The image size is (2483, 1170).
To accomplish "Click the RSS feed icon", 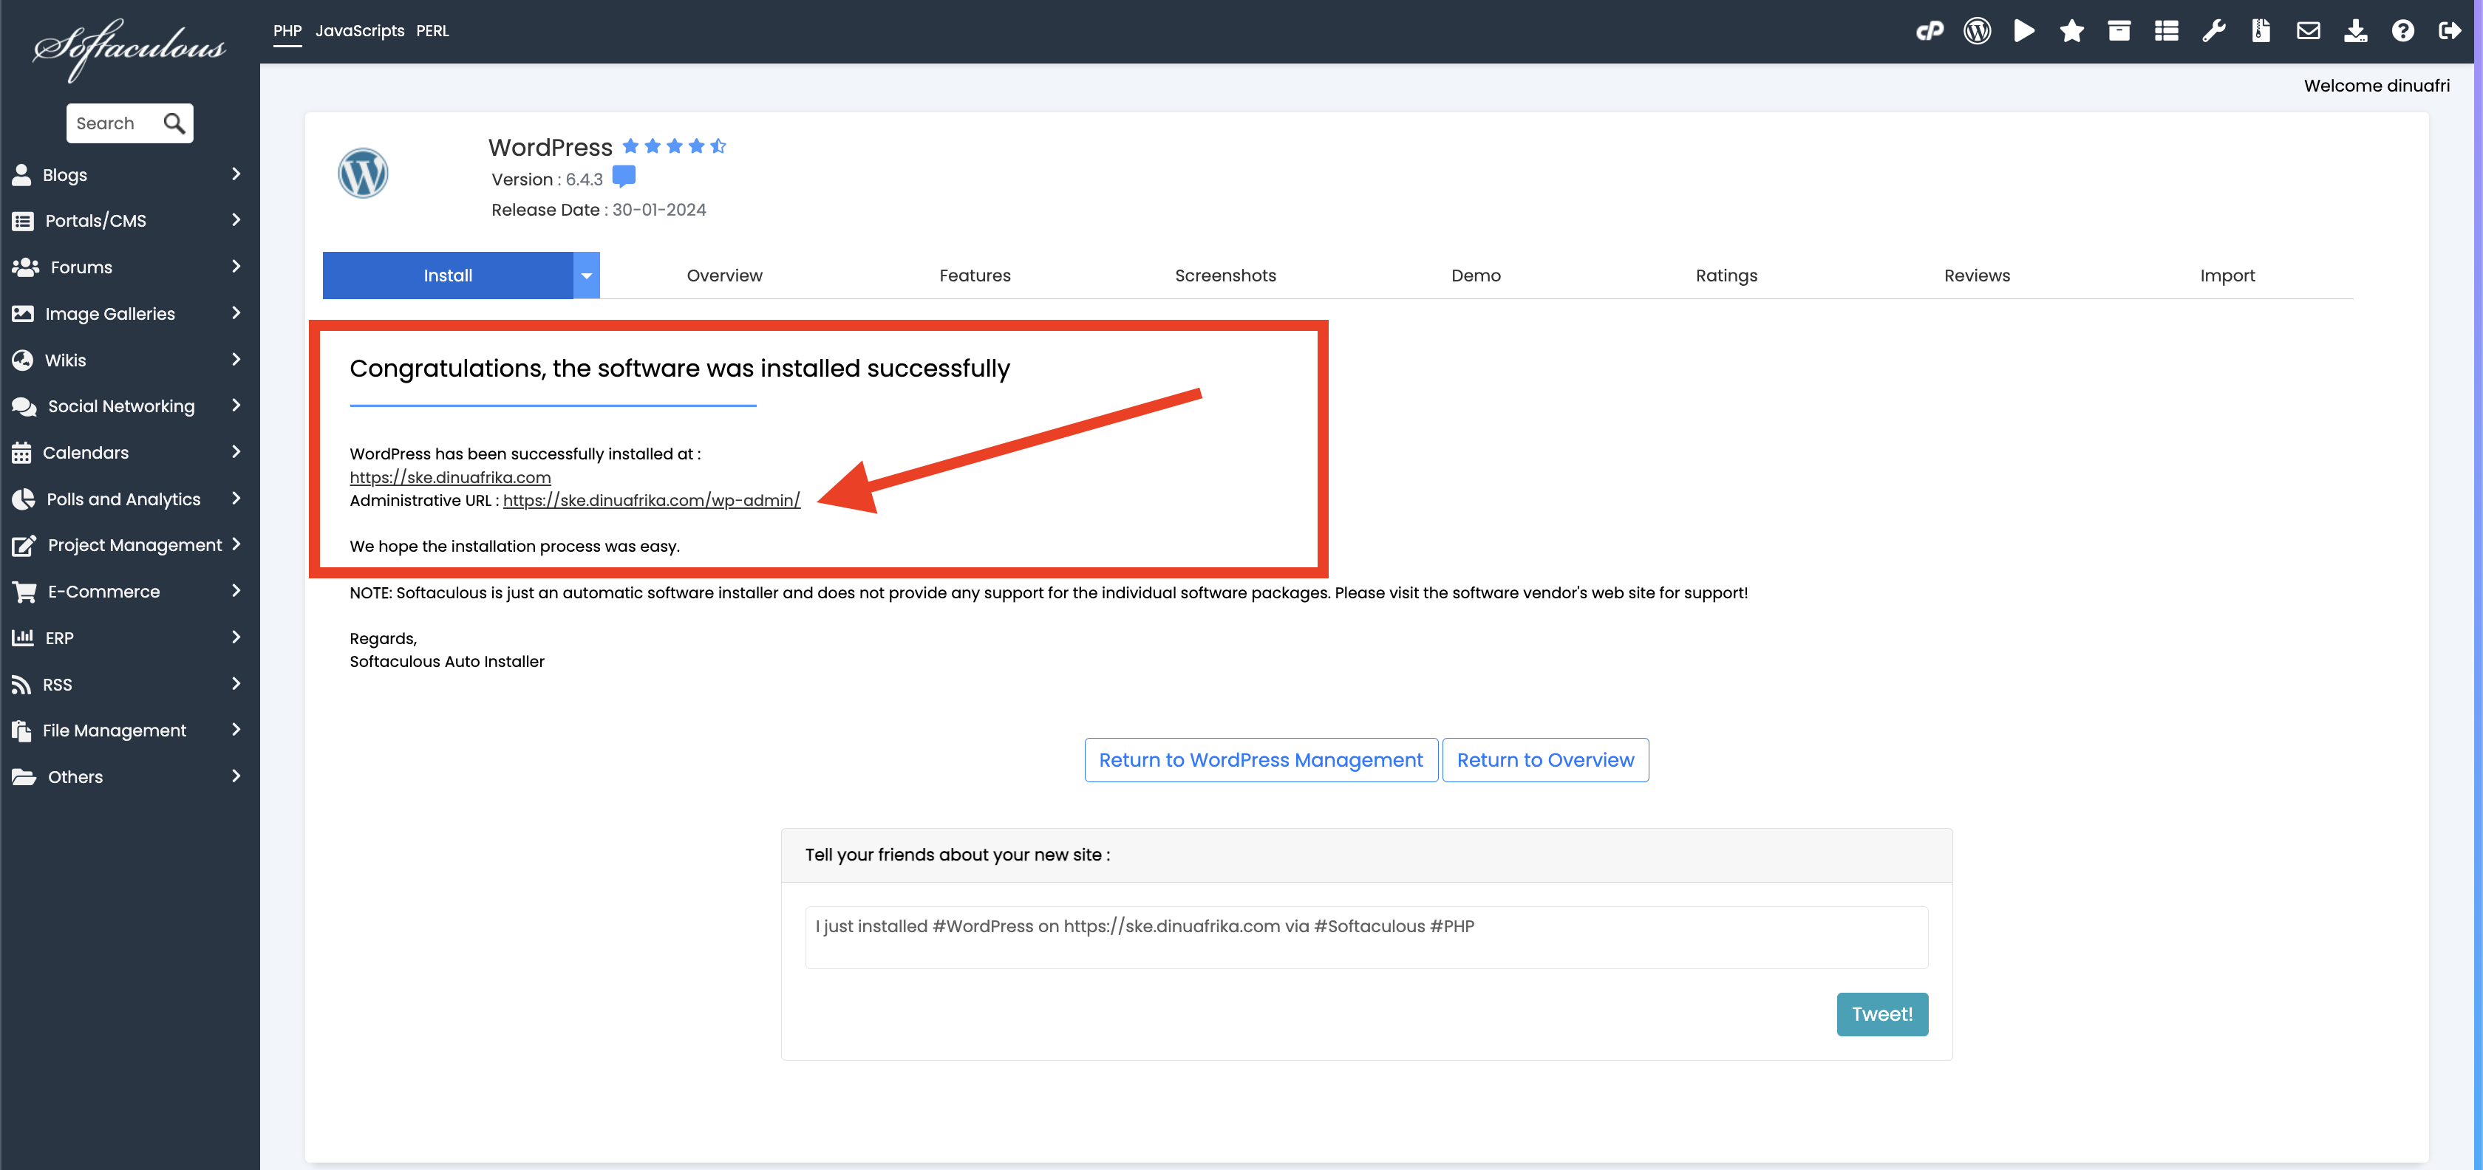I will [21, 684].
